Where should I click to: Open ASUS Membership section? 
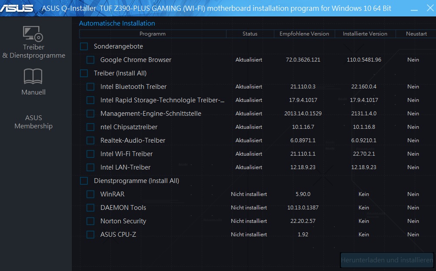point(33,122)
